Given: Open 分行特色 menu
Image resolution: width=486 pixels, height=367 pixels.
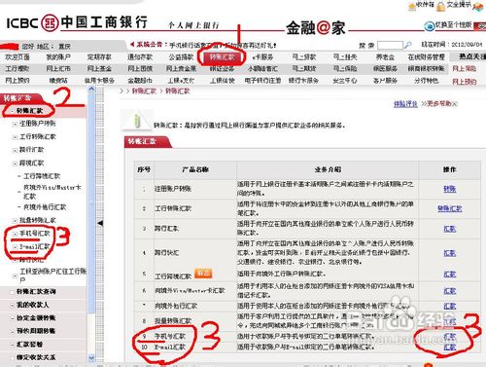Looking at the screenshot, I should (426, 81).
